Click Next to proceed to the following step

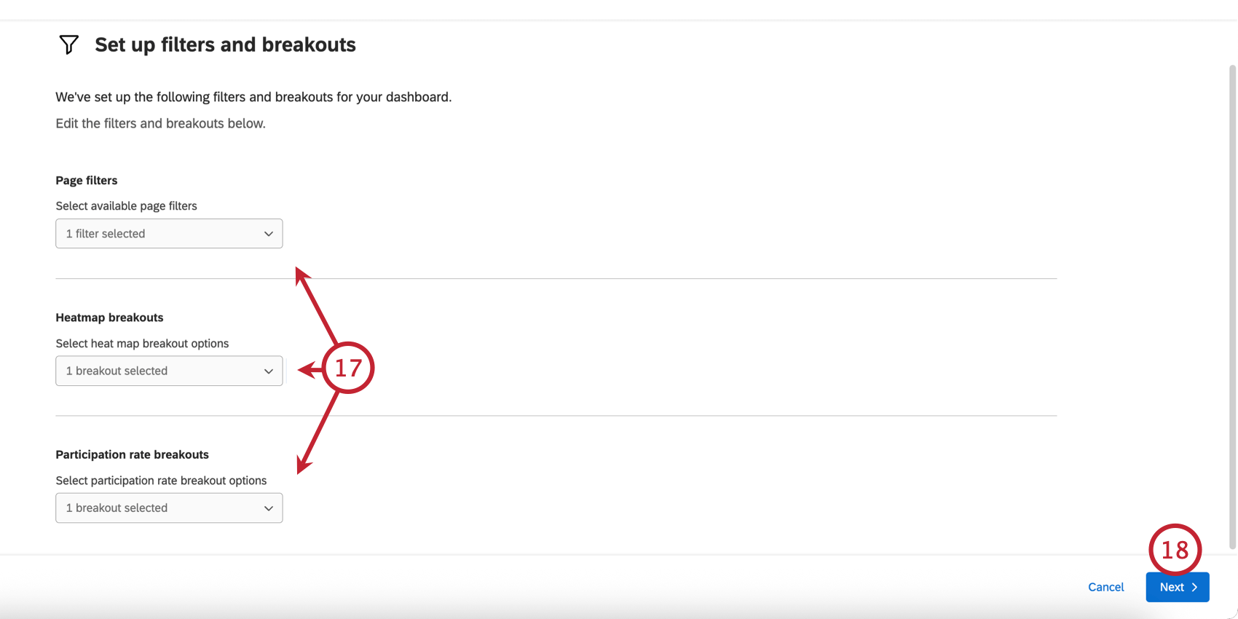click(x=1177, y=587)
